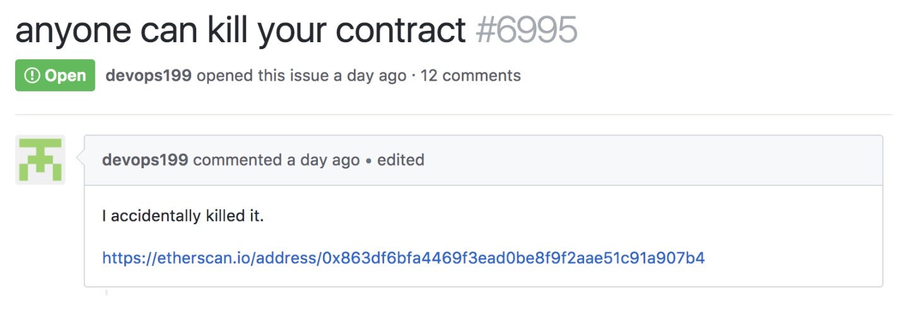Click 'a day ago' timestamp in comment header
Viewport: 902px width, 320px height.
coord(323,160)
